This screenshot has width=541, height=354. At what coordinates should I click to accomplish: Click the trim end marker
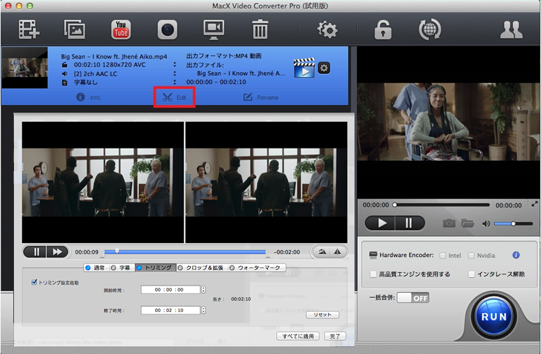(x=268, y=255)
